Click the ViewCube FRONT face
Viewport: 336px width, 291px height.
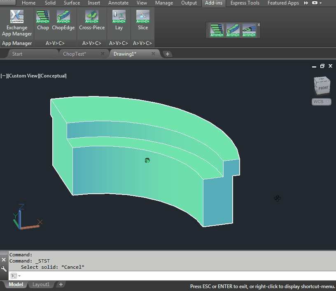[x=323, y=87]
